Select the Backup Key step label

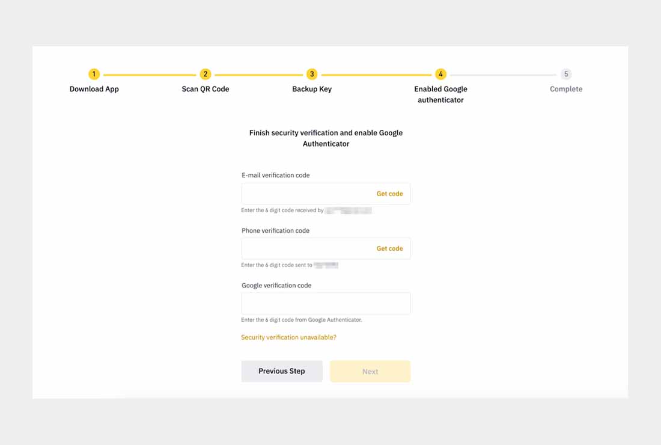point(312,89)
